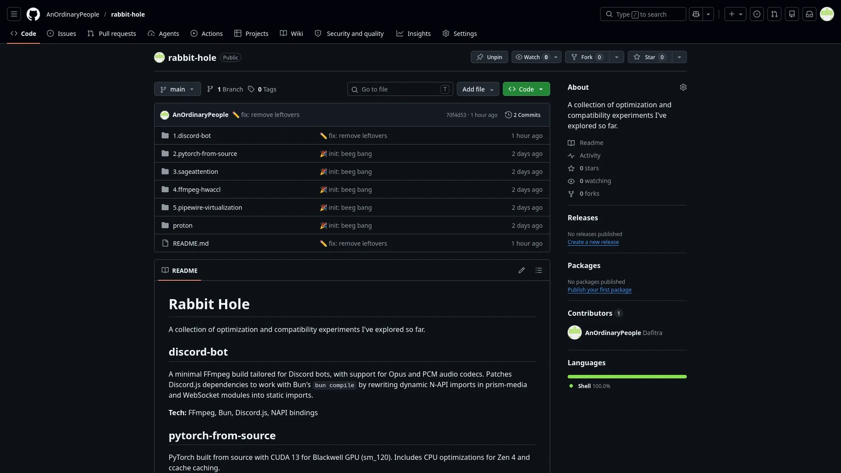841x473 pixels.
Task: Open the README outline list icon
Action: click(x=539, y=270)
